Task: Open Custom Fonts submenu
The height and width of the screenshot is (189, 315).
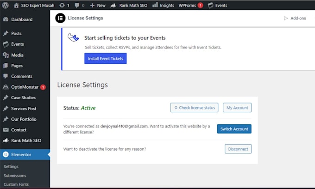Action: pyautogui.click(x=16, y=184)
